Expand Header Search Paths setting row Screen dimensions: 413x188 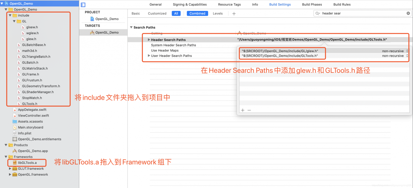pyautogui.click(x=149, y=40)
